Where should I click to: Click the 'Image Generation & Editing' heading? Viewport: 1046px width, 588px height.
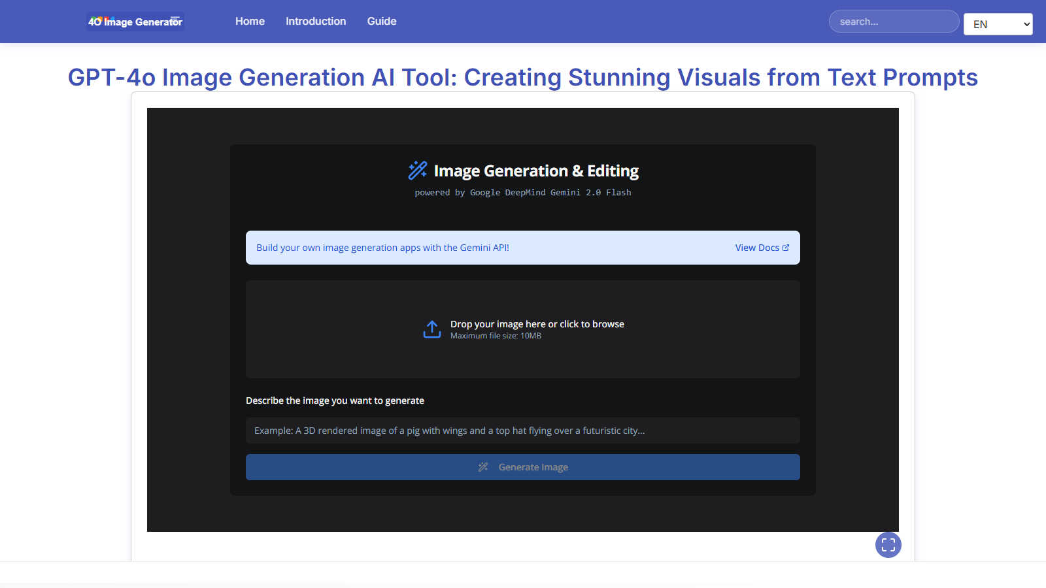(536, 171)
